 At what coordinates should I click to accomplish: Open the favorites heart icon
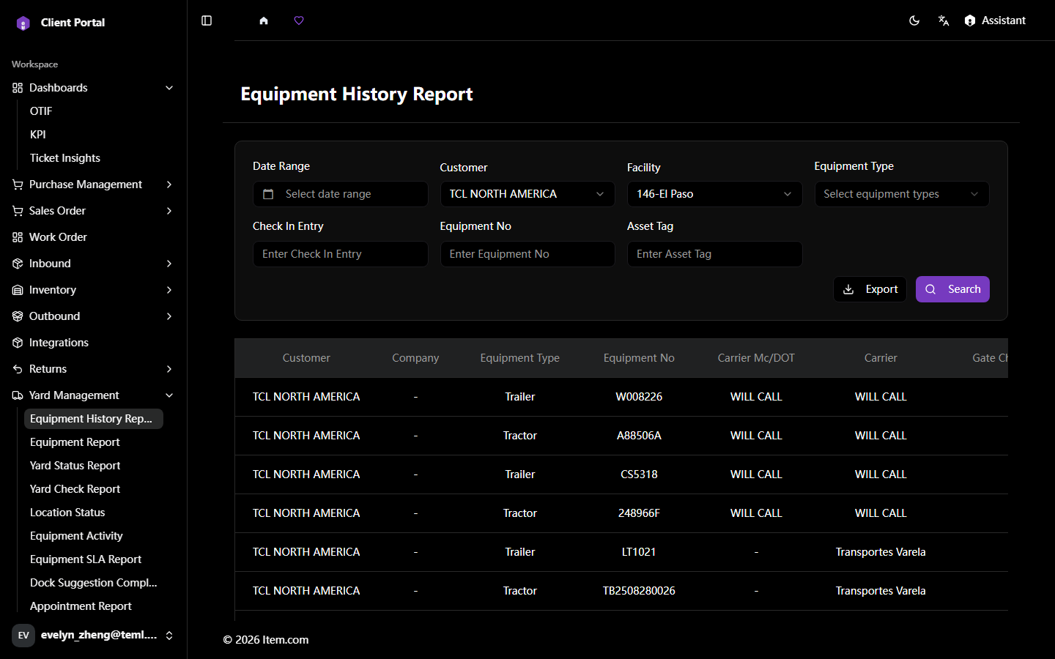[x=299, y=21]
